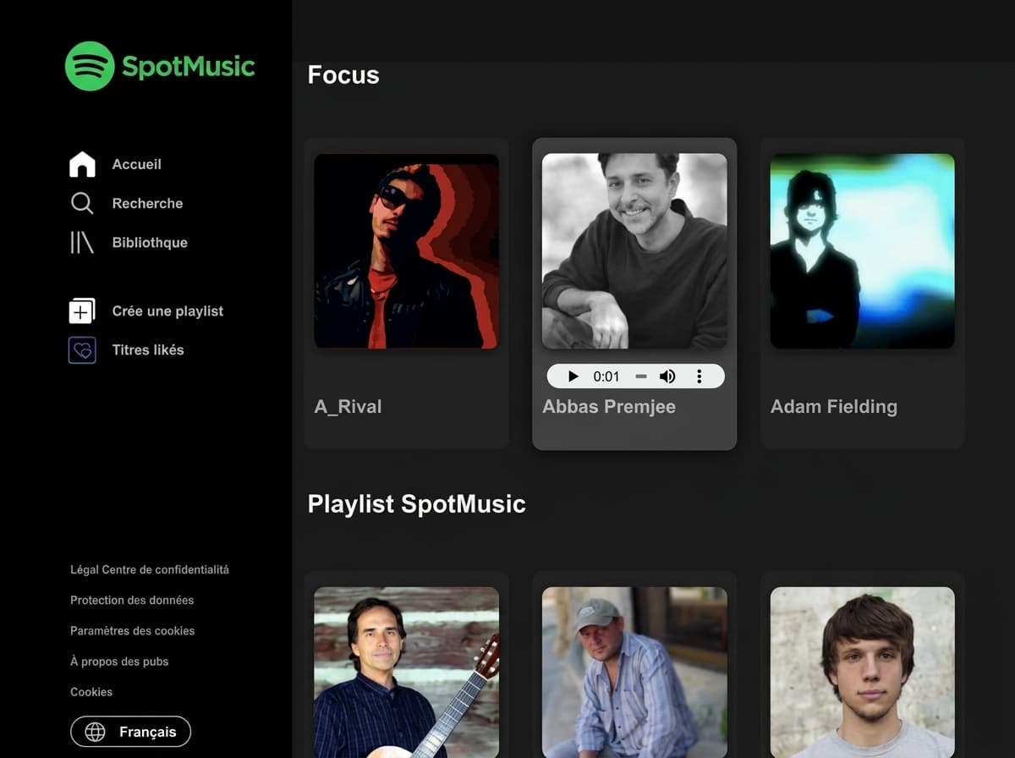
Task: Click the globe icon in language button
Action: click(96, 732)
